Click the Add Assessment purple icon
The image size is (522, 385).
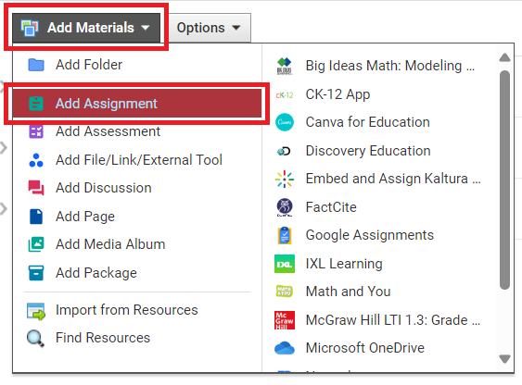pos(36,131)
